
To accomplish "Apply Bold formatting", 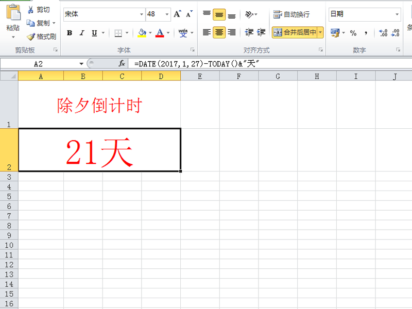I will point(70,32).
